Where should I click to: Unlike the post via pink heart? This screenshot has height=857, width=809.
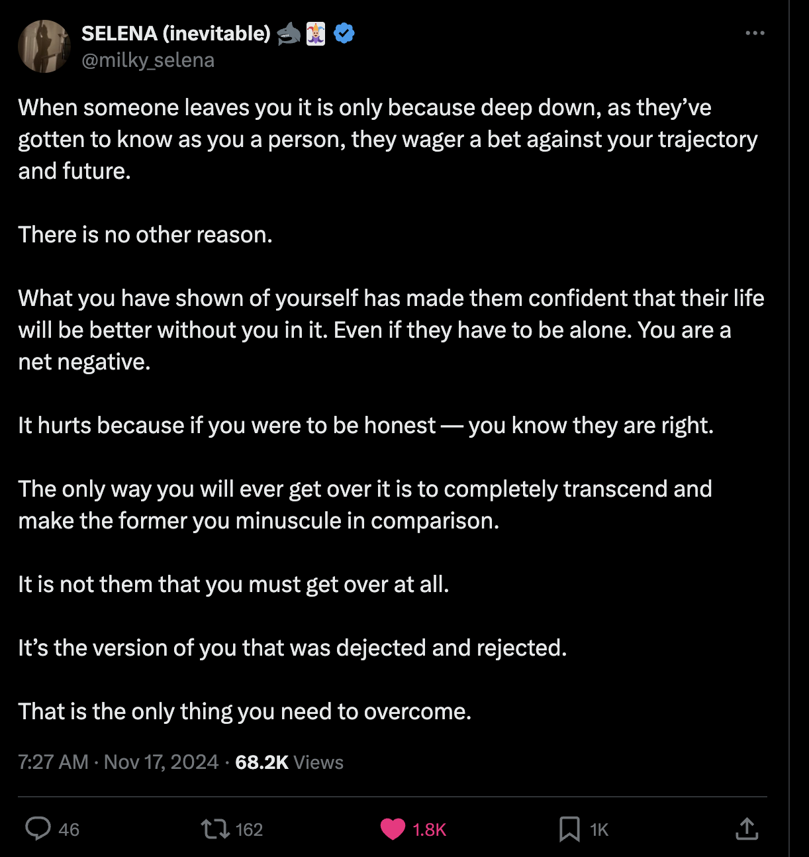393,829
